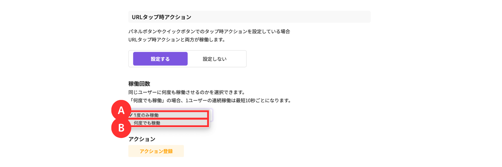Click the select box edge behind the dropdown list
The image size is (502, 167).
[x=211, y=115]
